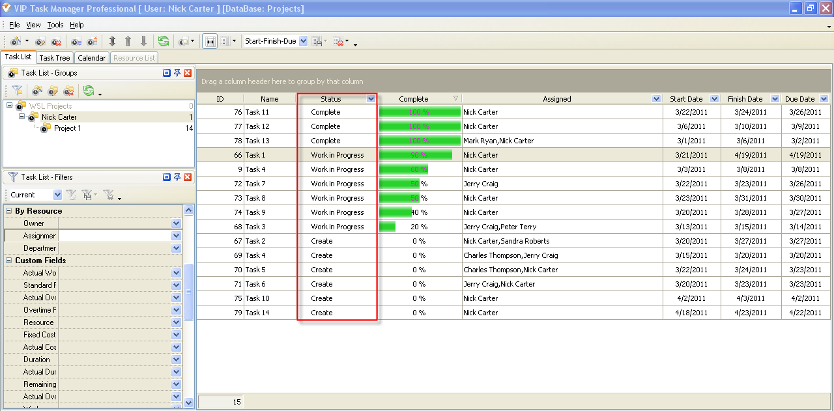This screenshot has height=411, width=834.
Task: Collapse the Nick Carter tree node
Action: click(x=22, y=117)
